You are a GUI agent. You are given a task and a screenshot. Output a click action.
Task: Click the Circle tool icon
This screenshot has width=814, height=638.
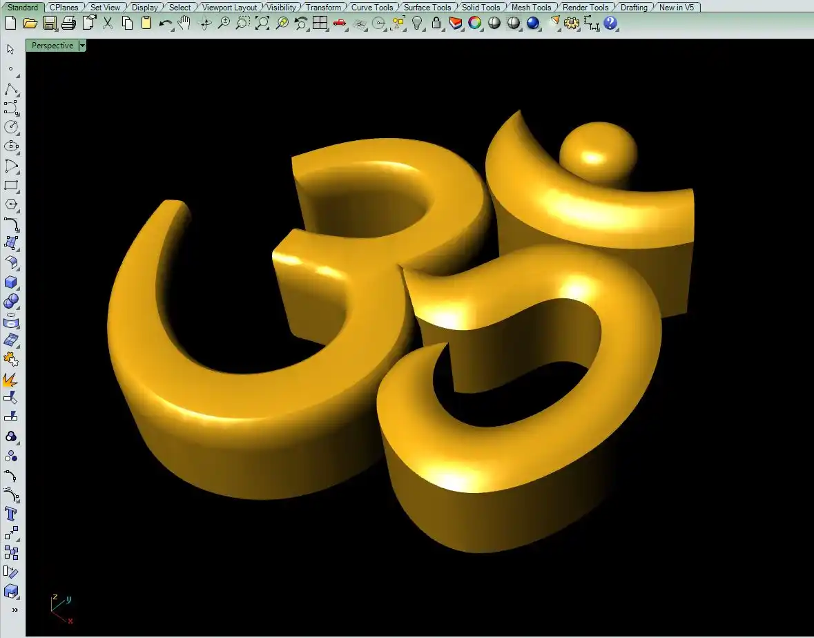[11, 127]
